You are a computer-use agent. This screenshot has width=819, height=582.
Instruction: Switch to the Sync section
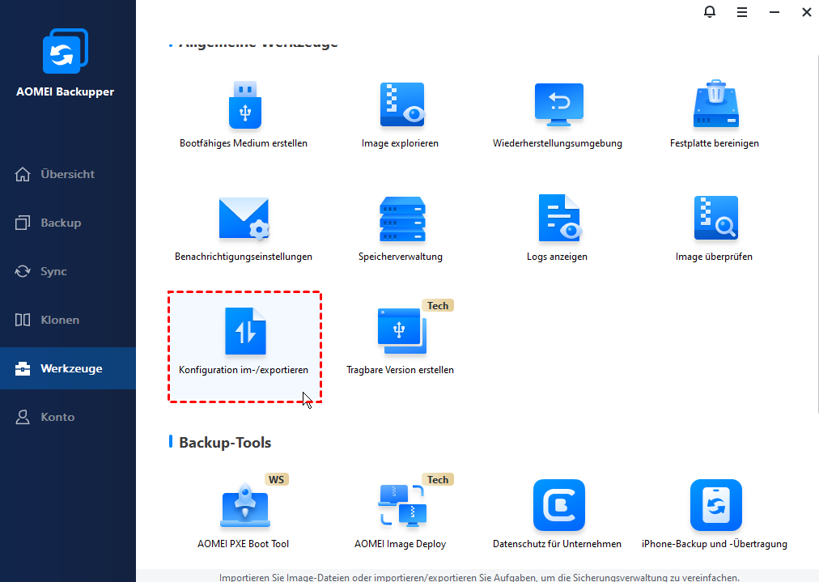(x=68, y=271)
